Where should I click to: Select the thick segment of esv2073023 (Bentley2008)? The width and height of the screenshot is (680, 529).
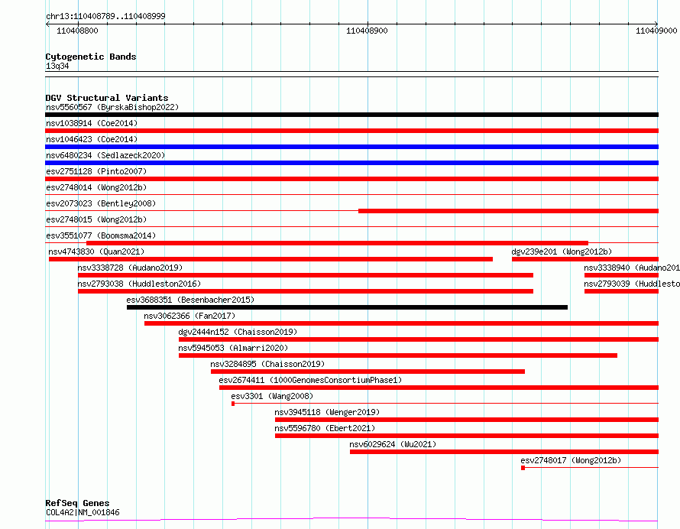point(508,211)
